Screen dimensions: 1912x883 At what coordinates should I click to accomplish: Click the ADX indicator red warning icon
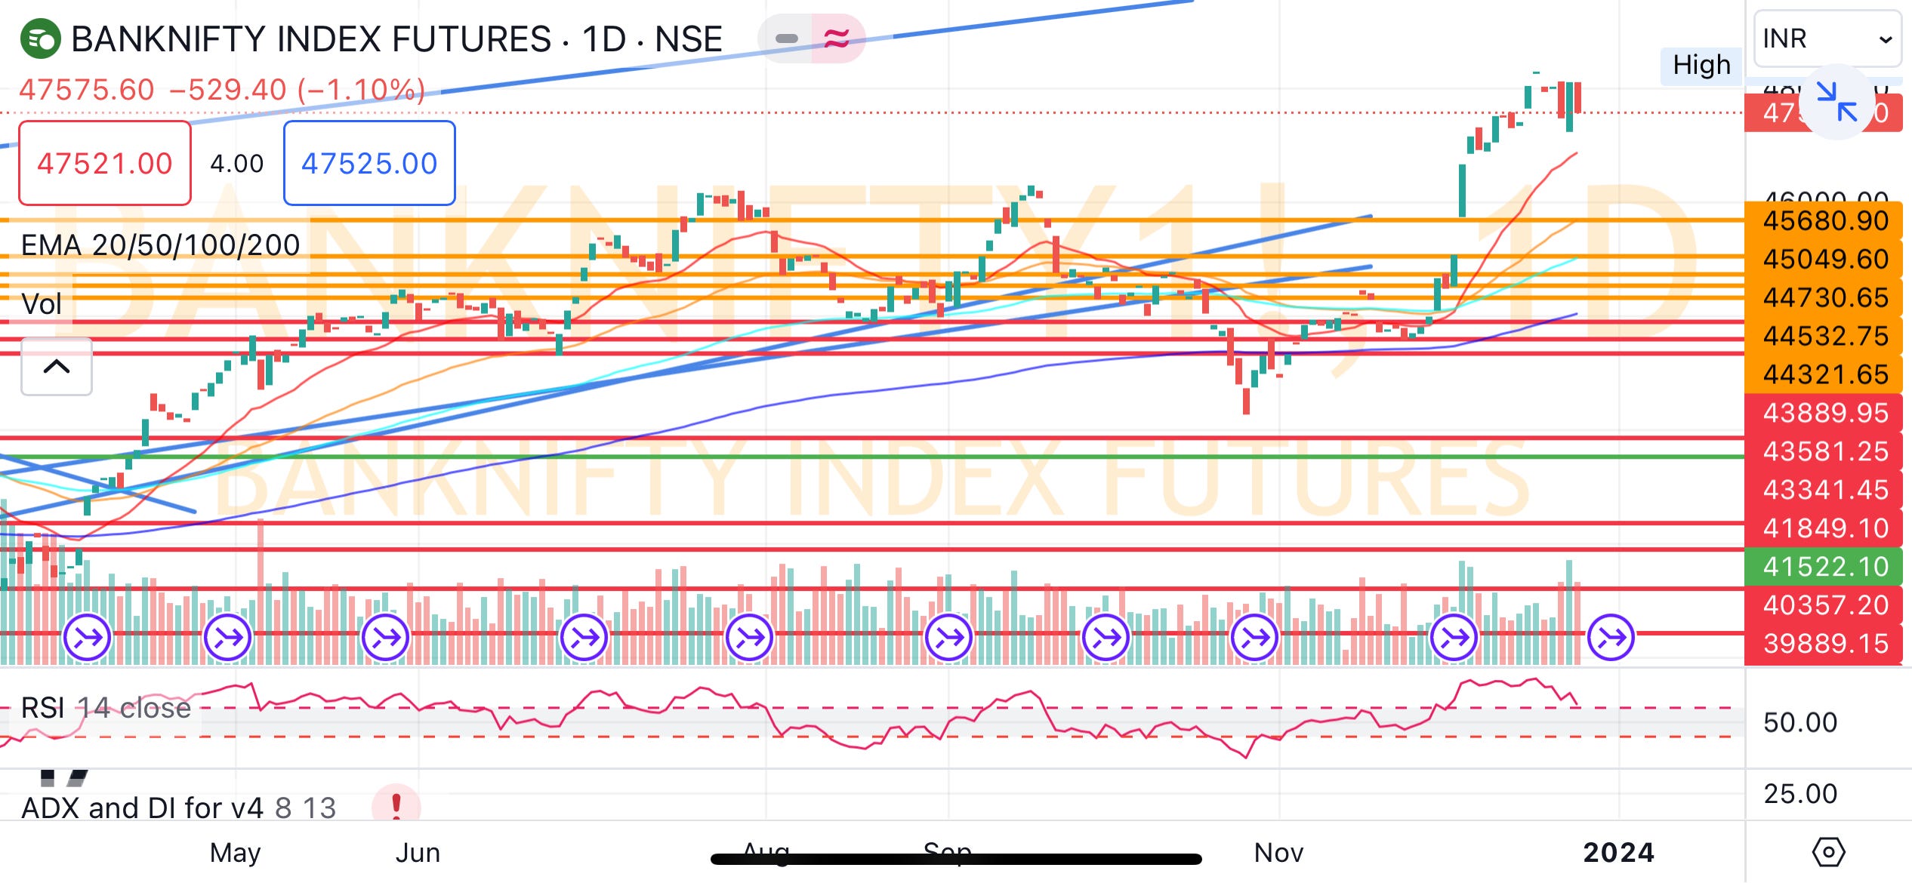click(396, 805)
